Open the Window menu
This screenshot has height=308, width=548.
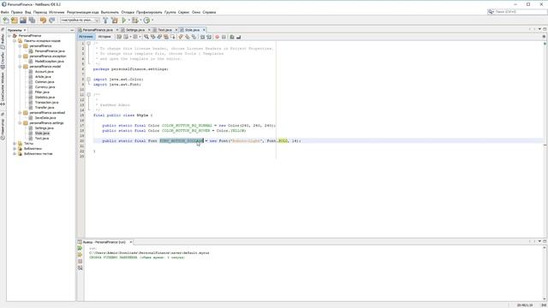pos(196,12)
